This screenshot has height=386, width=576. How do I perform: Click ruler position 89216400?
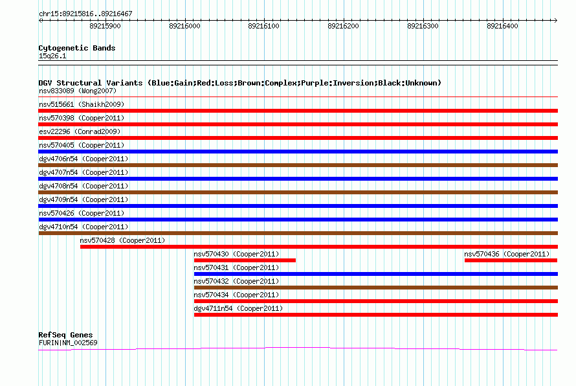[x=502, y=26]
